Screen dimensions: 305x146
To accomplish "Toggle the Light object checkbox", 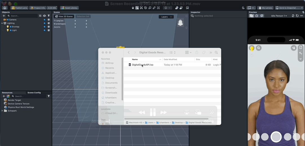I will point(49,30).
